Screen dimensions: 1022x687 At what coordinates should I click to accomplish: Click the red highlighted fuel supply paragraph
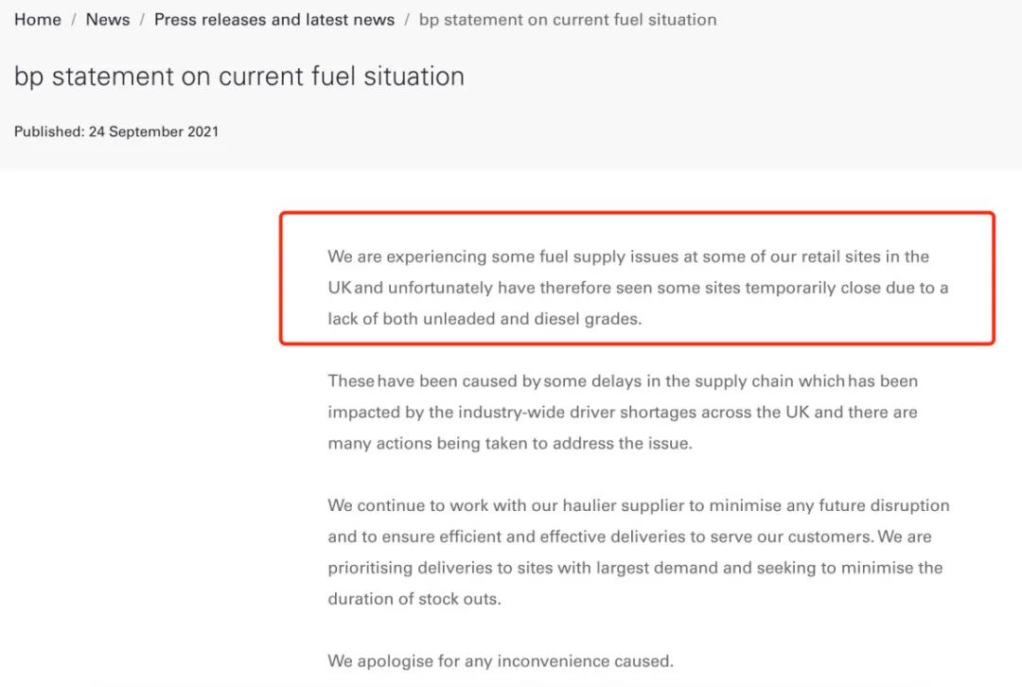pos(638,288)
